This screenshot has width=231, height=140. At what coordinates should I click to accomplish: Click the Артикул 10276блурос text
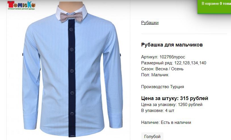[163, 57]
